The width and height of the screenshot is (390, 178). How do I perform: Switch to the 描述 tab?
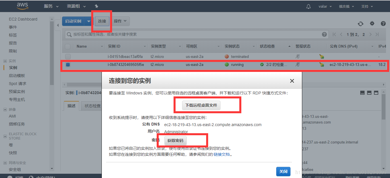coord(71,106)
